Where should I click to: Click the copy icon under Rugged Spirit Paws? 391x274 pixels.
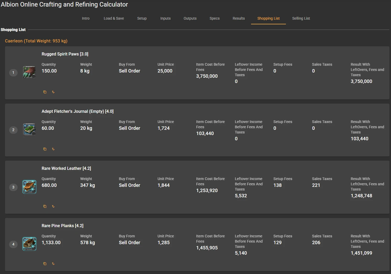click(45, 92)
